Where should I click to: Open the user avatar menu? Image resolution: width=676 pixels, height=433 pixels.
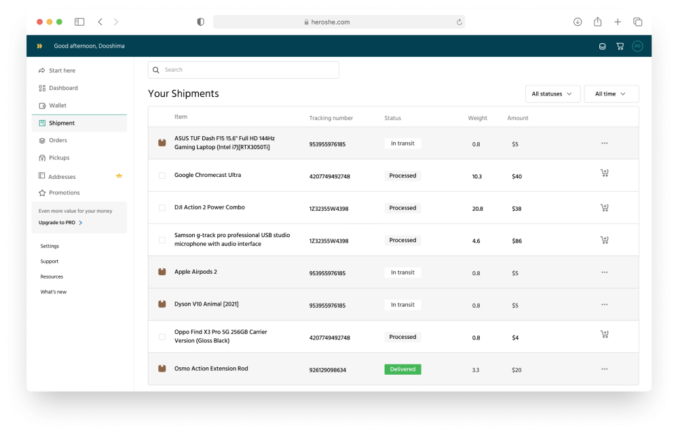(637, 46)
